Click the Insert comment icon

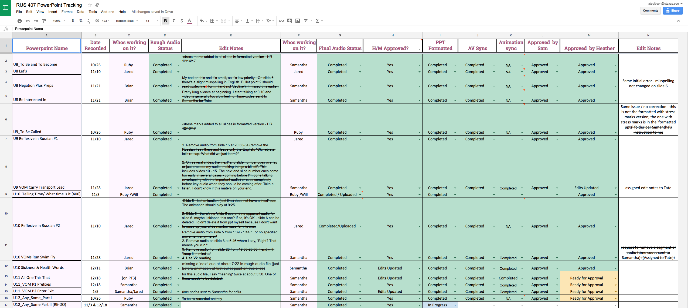[289, 21]
